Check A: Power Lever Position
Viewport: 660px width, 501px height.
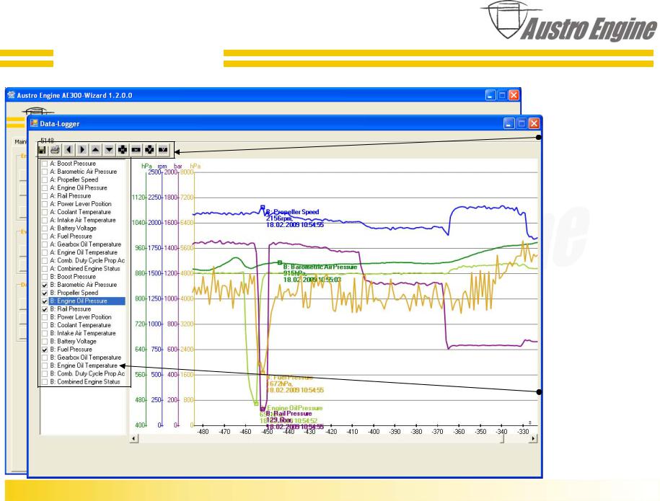point(45,204)
